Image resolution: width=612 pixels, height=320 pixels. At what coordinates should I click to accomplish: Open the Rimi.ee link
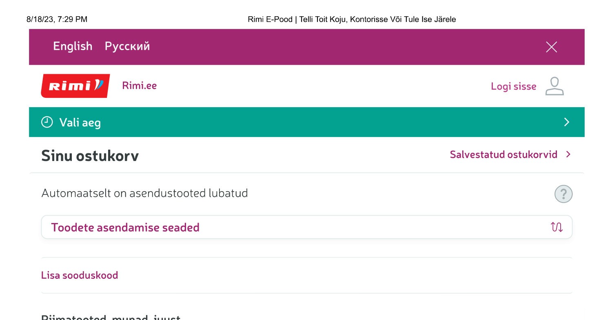(140, 86)
